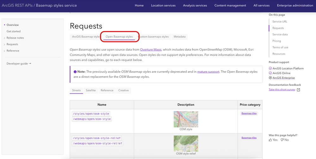This screenshot has height=159, width=316.
Task: Expand the Reference sidebar section
Action: point(4,51)
